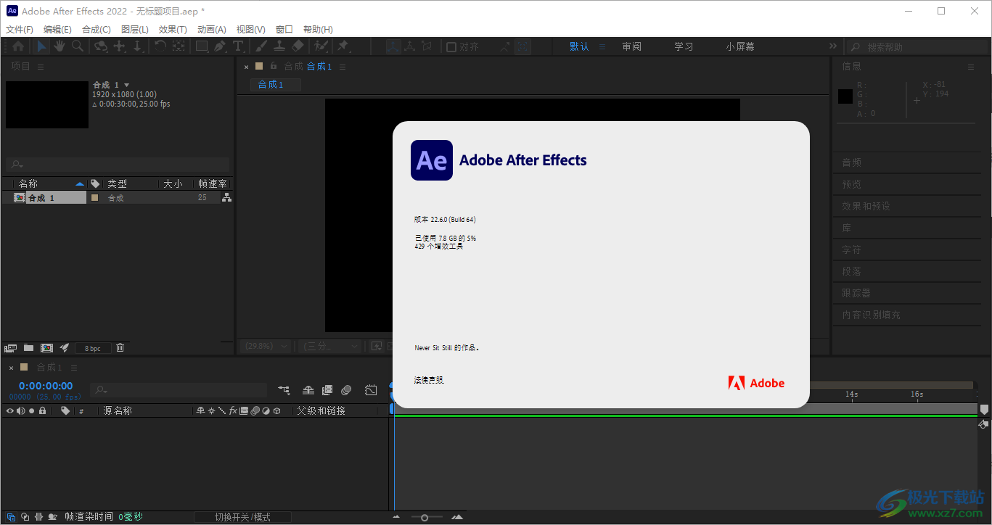Select the Type tool
This screenshot has height=525, width=992.
[238, 46]
